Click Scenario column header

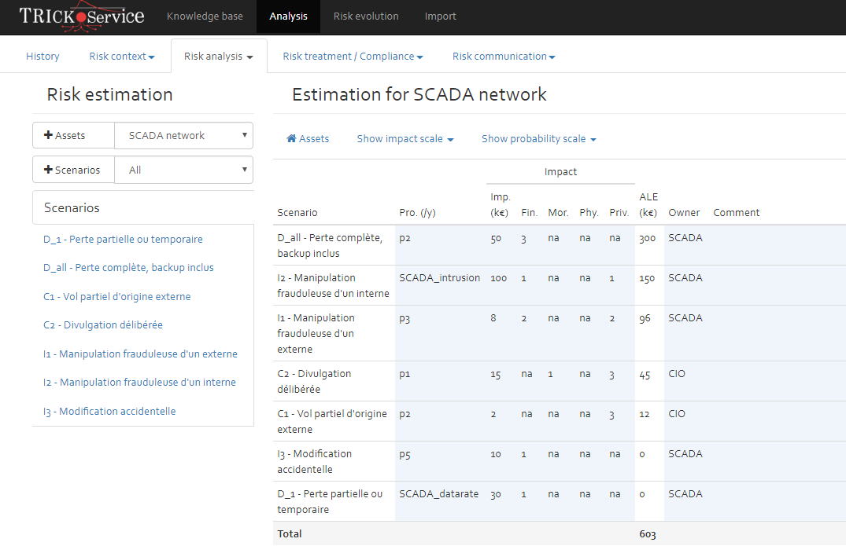click(x=297, y=213)
